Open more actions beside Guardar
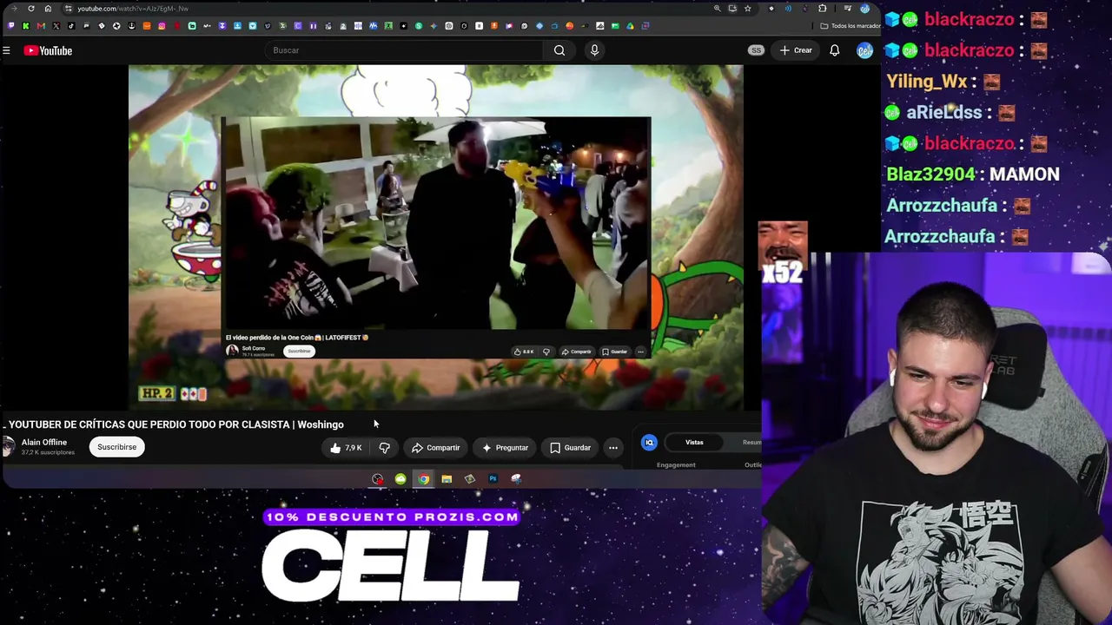 click(x=613, y=448)
